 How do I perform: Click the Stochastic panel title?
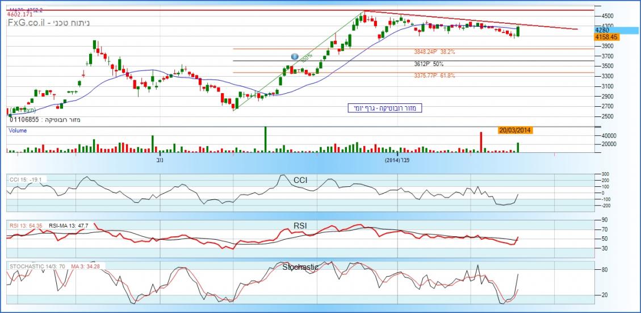click(x=300, y=266)
